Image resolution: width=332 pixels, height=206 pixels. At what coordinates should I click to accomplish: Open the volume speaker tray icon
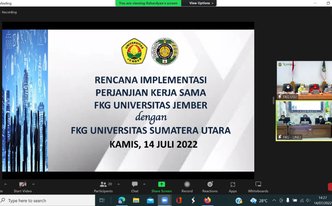[308, 200]
